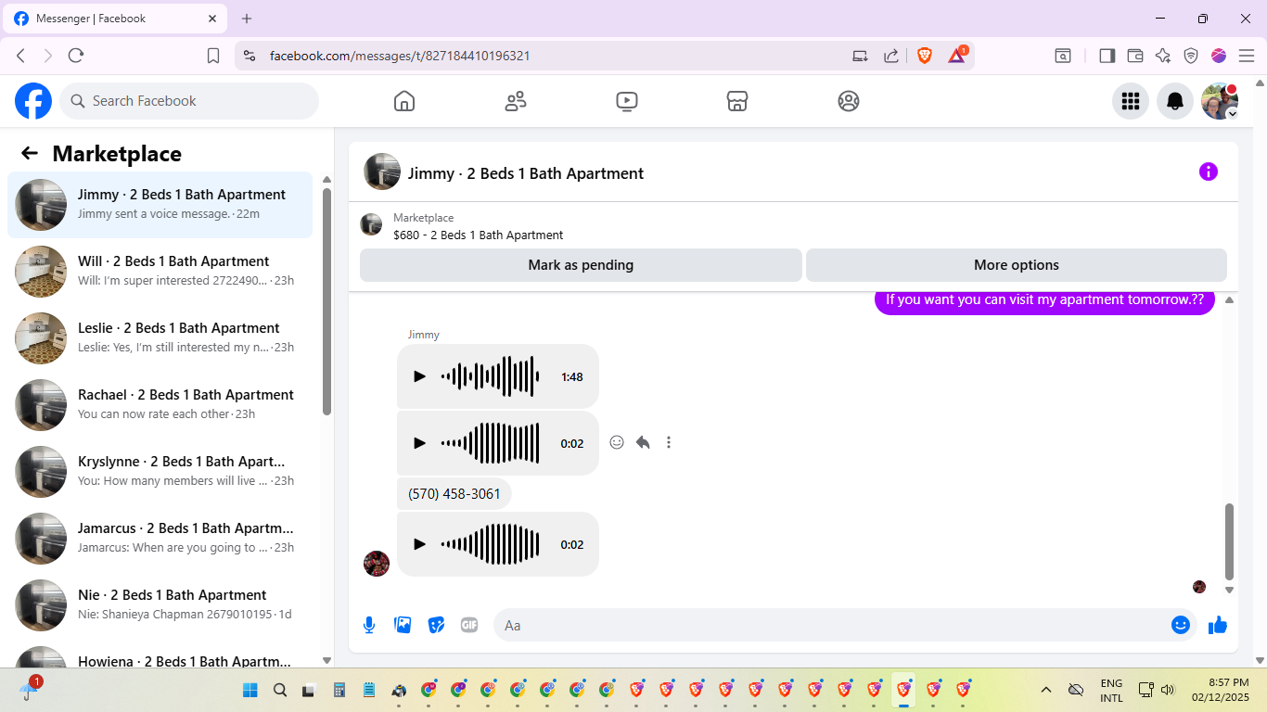Reply to the voice message
Image resolution: width=1267 pixels, height=712 pixels.
[x=643, y=442]
